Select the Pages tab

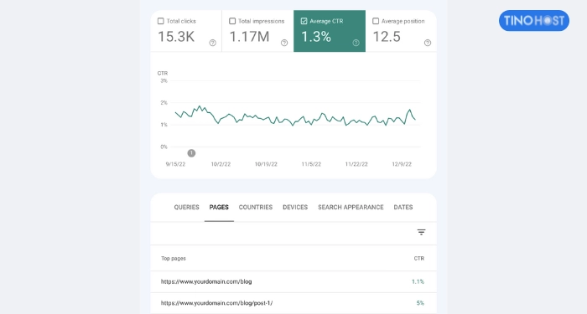[x=219, y=207]
